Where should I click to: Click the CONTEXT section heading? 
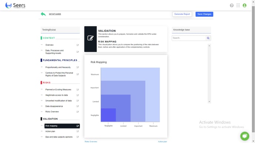pyautogui.click(x=49, y=38)
